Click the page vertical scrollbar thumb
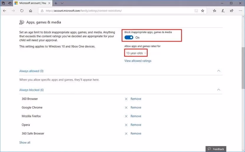Screen dimensions: 245x152 click(243, 68)
